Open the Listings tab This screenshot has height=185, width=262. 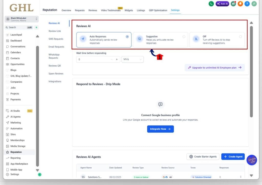tap(141, 10)
